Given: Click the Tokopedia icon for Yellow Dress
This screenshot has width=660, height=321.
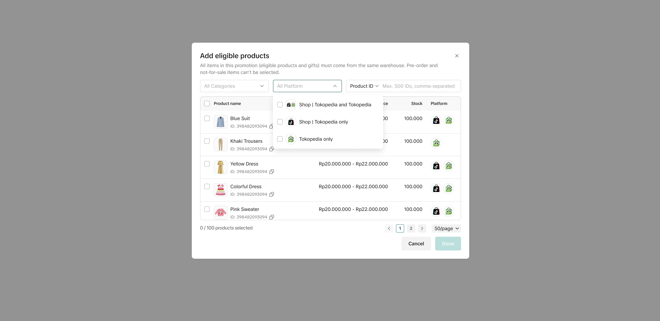Looking at the screenshot, I should [449, 166].
